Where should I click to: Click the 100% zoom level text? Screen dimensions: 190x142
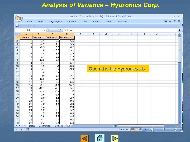146,129
